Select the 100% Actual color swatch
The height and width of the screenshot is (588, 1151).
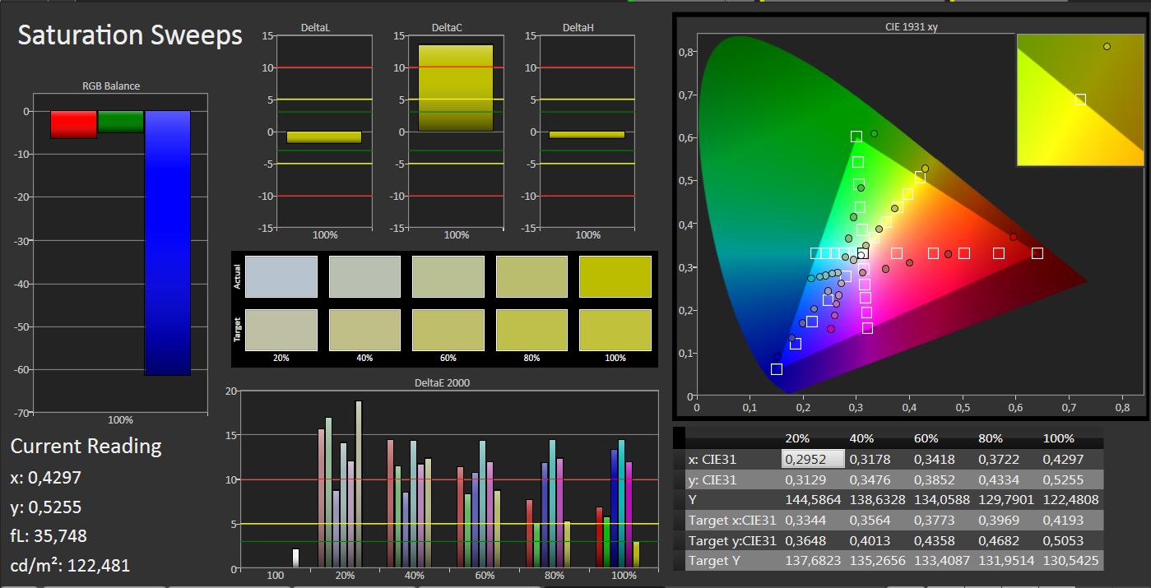[615, 275]
